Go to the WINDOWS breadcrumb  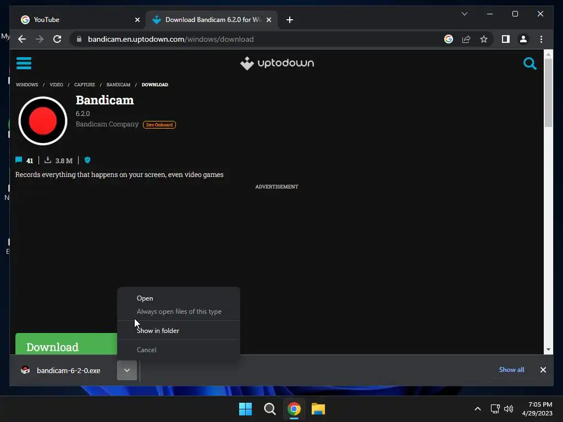pyautogui.click(x=27, y=85)
